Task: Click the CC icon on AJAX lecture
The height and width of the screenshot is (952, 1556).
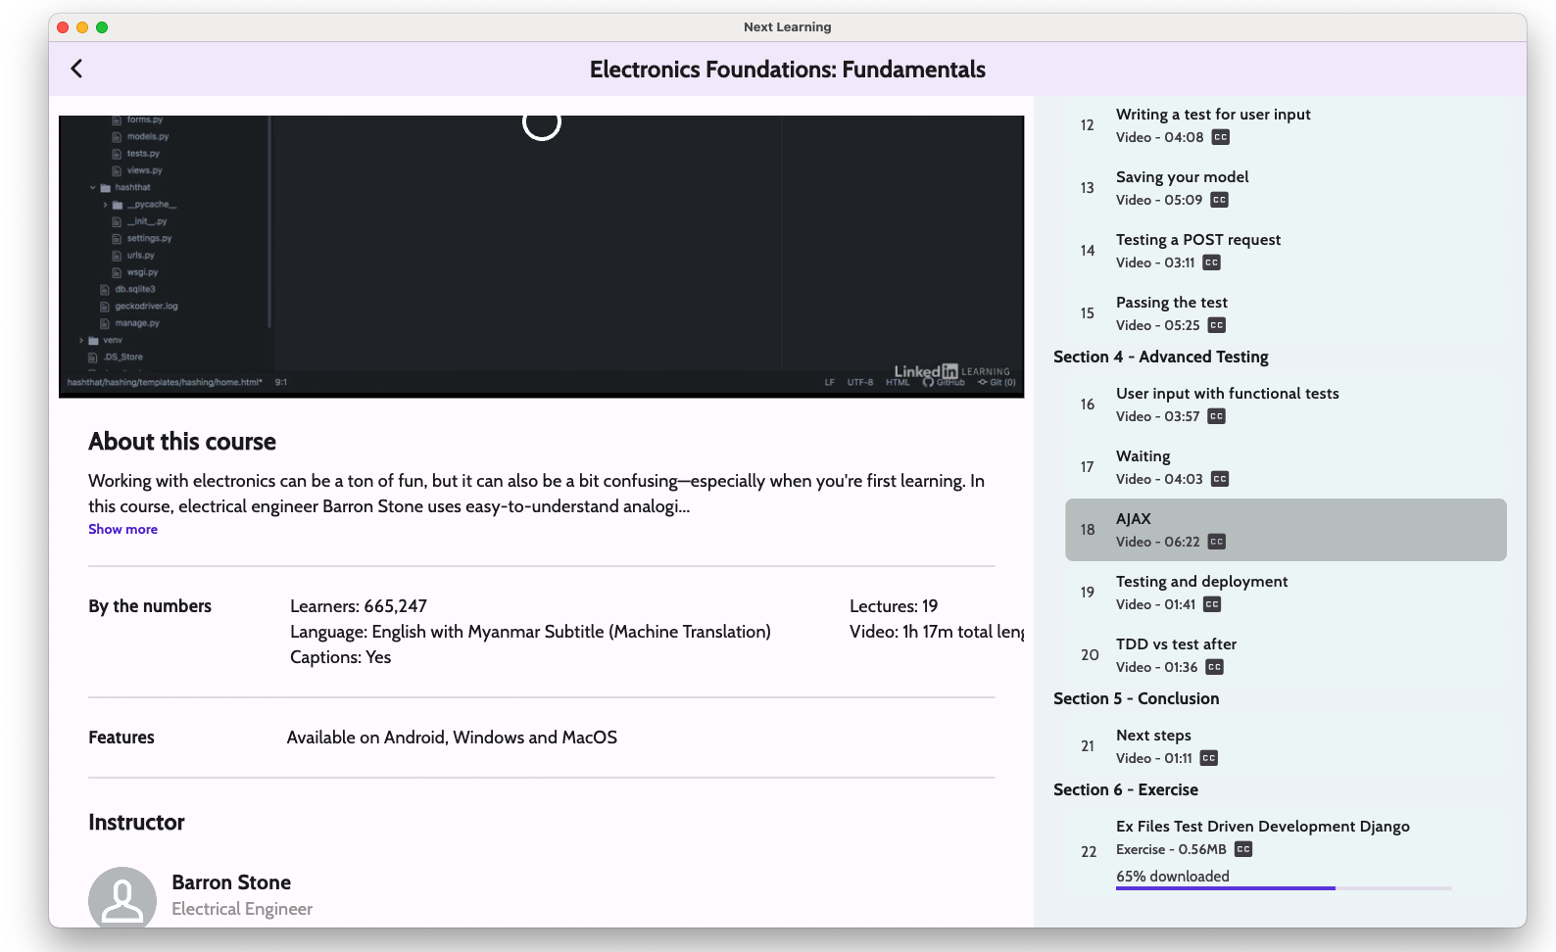Action: (x=1216, y=542)
